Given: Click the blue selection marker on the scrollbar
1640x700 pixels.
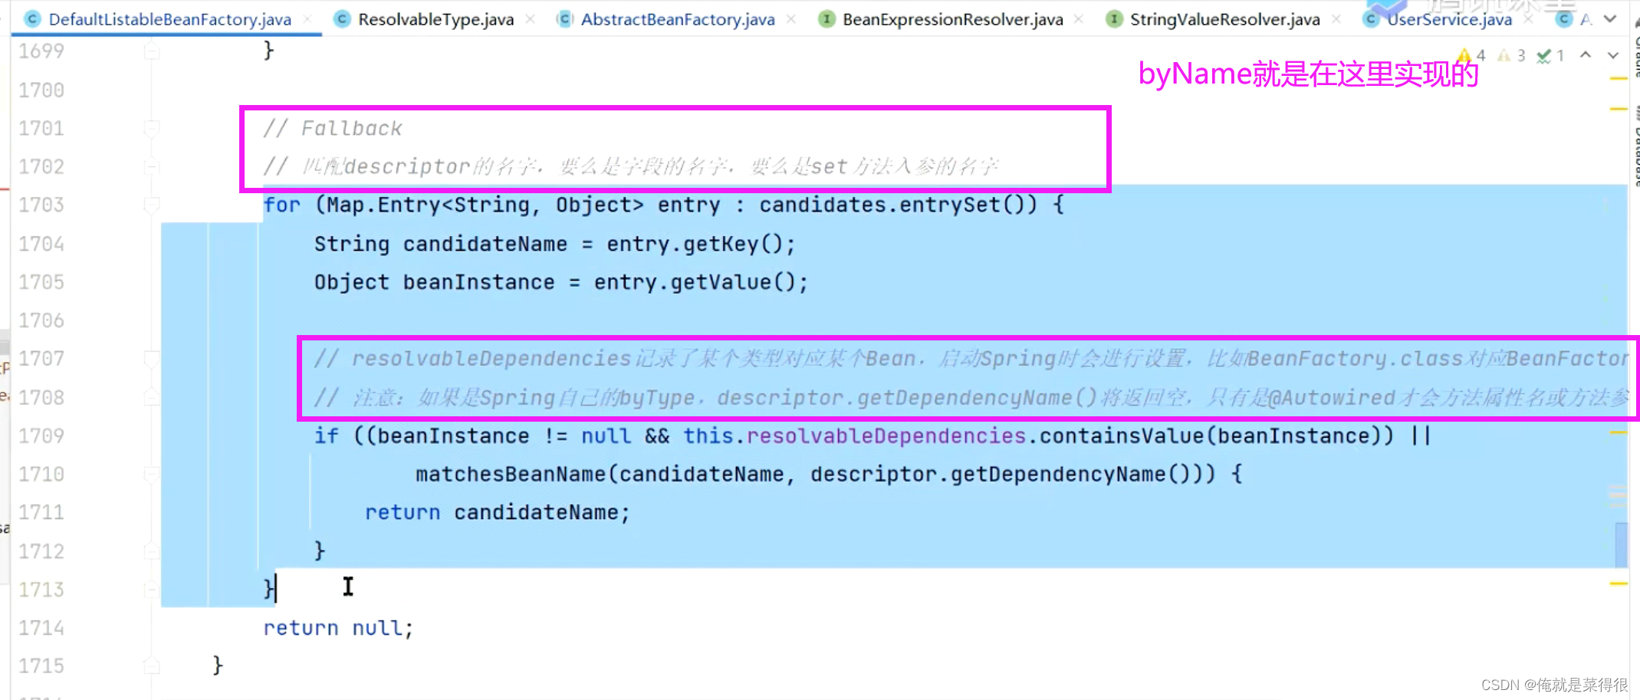Looking at the screenshot, I should (x=1621, y=544).
